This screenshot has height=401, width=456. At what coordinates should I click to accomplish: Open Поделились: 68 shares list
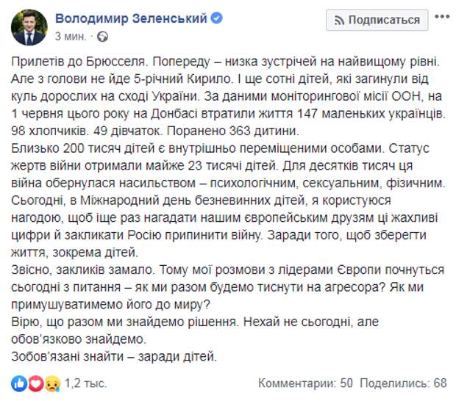pyautogui.click(x=403, y=383)
